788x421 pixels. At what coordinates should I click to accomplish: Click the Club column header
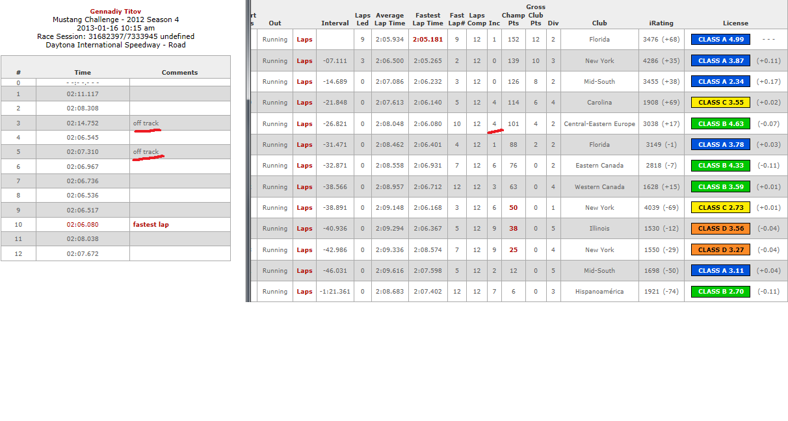[x=599, y=23]
